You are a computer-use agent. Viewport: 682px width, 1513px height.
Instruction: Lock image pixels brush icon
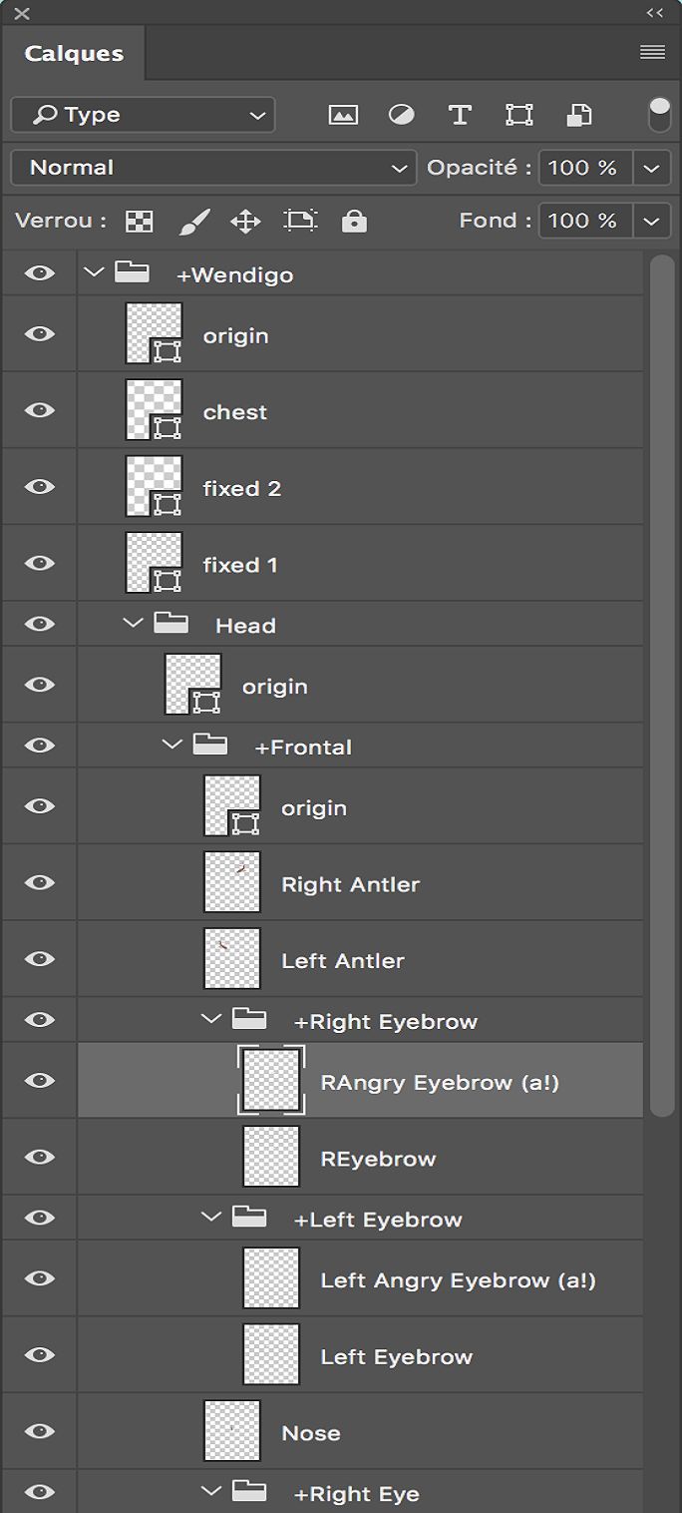[193, 221]
